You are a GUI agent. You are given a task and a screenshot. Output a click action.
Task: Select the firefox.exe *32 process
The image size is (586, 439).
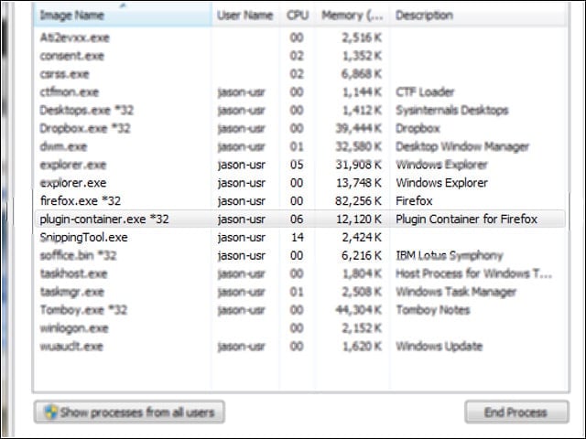pyautogui.click(x=301, y=201)
